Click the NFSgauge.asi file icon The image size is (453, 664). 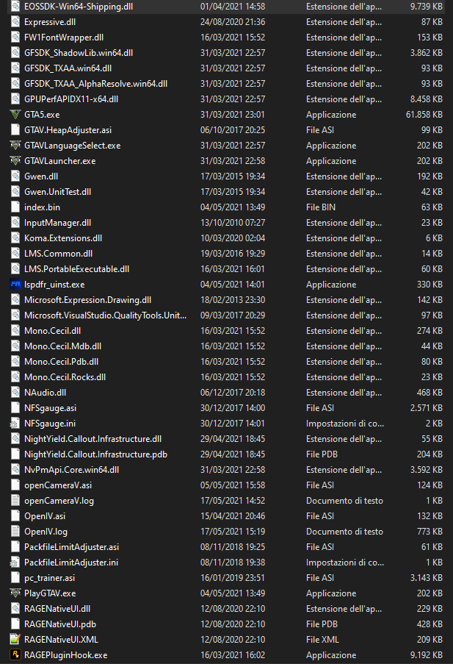click(15, 408)
